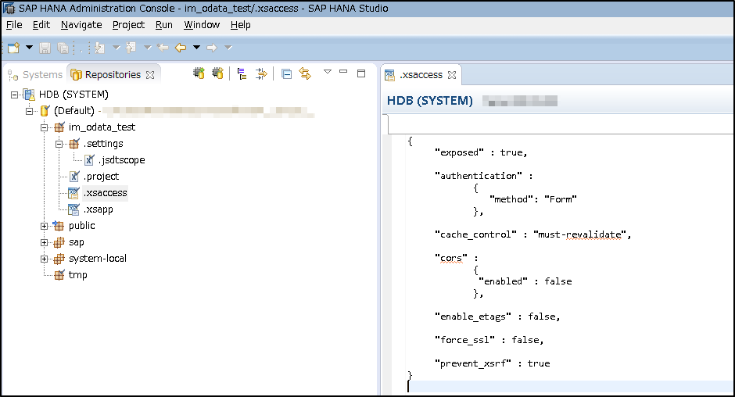This screenshot has height=397, width=735.
Task: Click the Next Annotation icon
Action: (x=99, y=48)
